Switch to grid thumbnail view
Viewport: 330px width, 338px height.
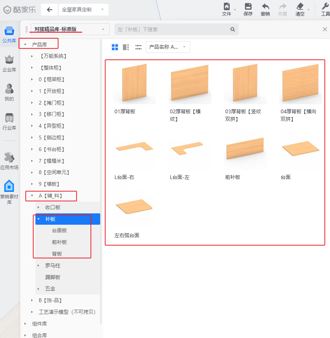(x=115, y=47)
